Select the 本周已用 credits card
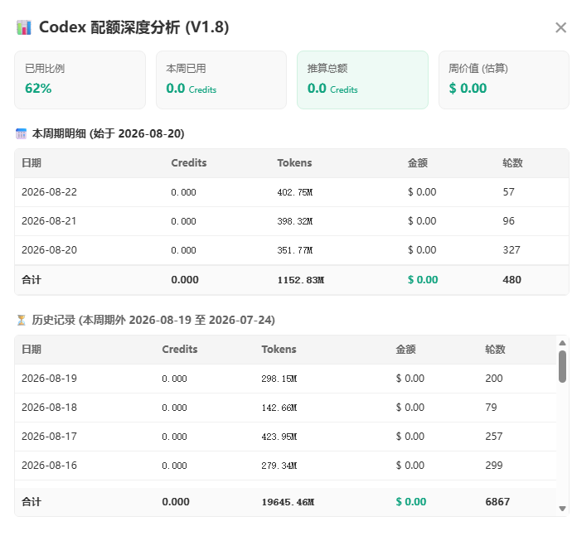Viewport: 572px width, 536px height. click(221, 80)
